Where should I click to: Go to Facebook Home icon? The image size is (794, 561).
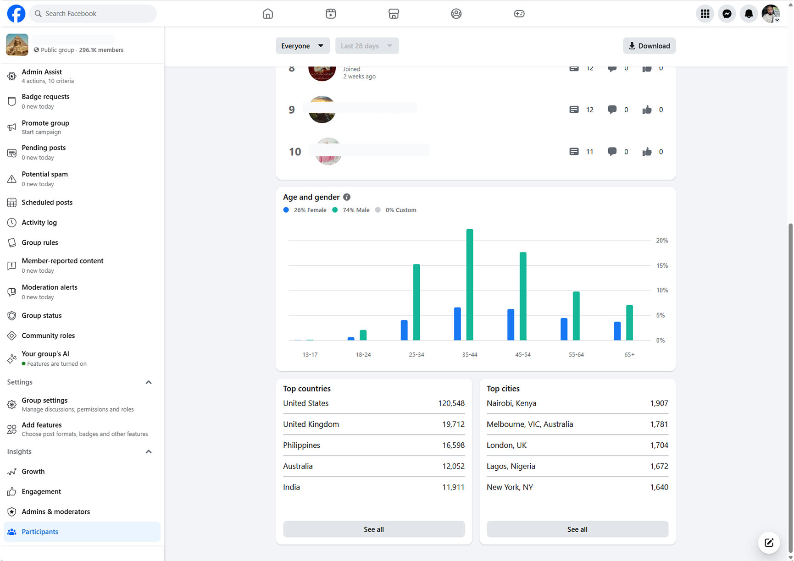click(268, 14)
